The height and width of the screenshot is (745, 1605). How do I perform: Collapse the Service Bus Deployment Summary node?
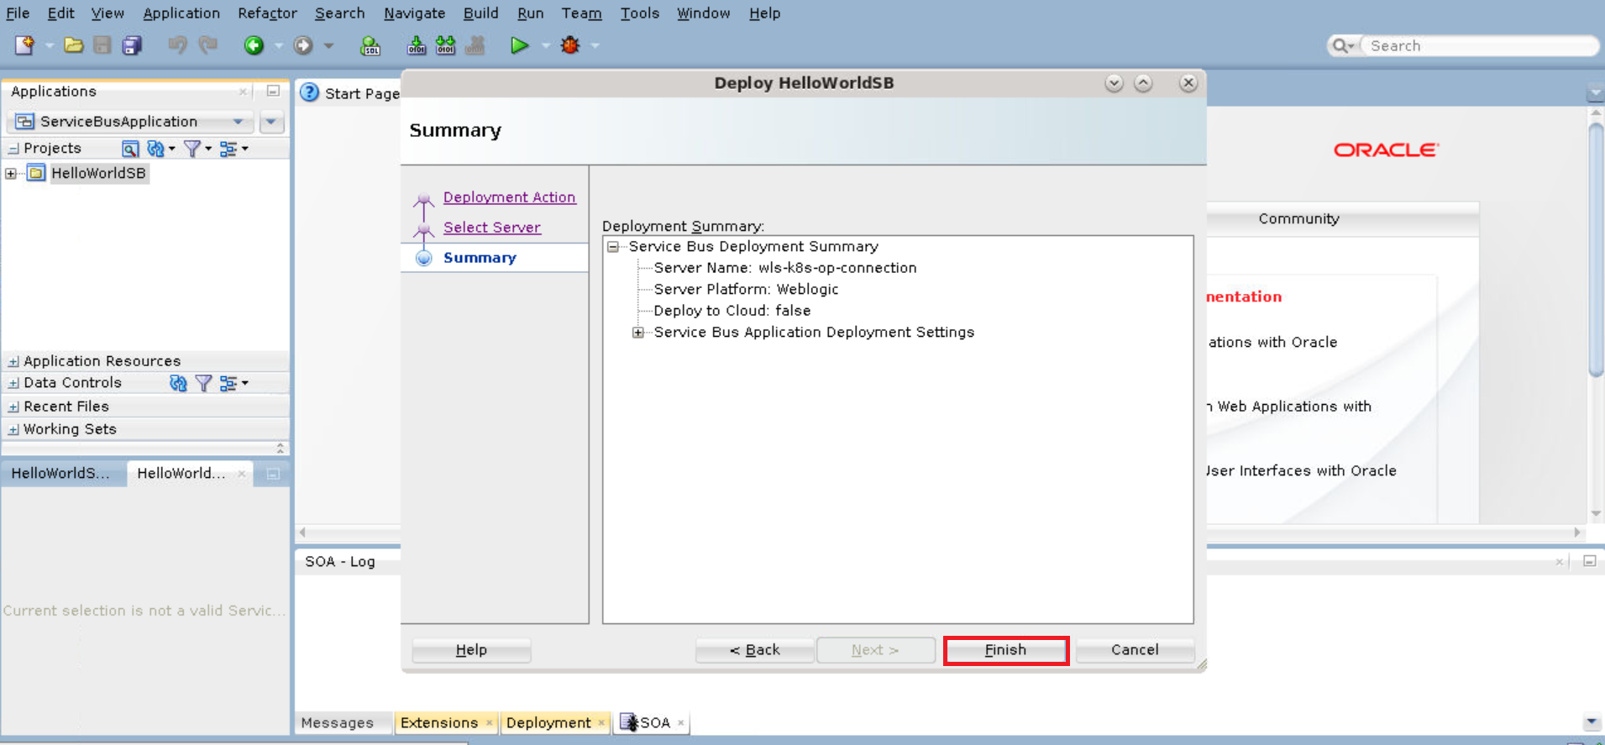[613, 247]
